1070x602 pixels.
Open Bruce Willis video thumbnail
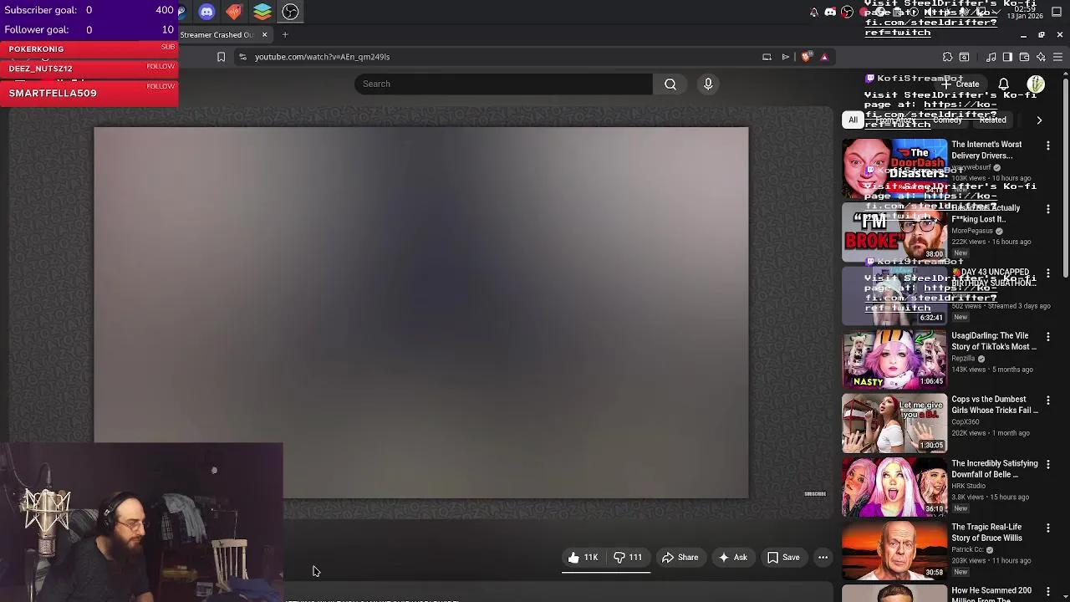(894, 550)
